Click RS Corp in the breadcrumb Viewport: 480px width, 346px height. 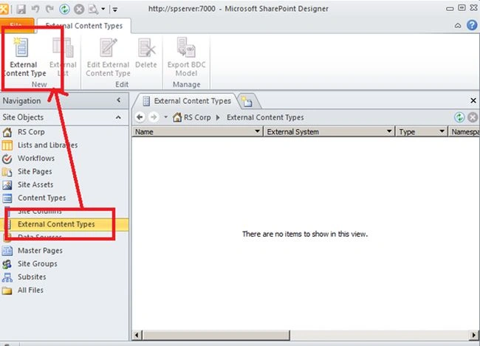tap(197, 117)
